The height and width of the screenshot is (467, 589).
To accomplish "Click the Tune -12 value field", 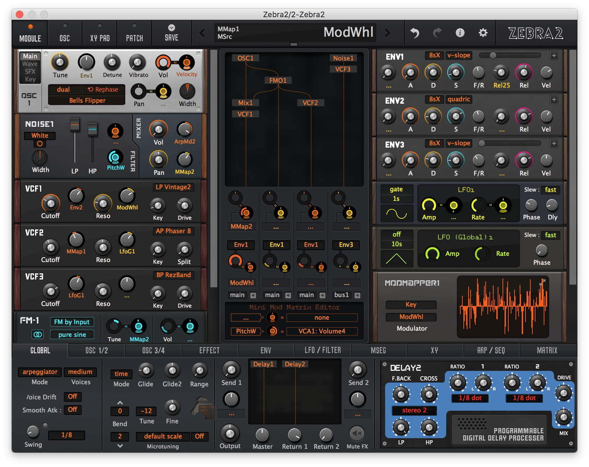I will [146, 411].
